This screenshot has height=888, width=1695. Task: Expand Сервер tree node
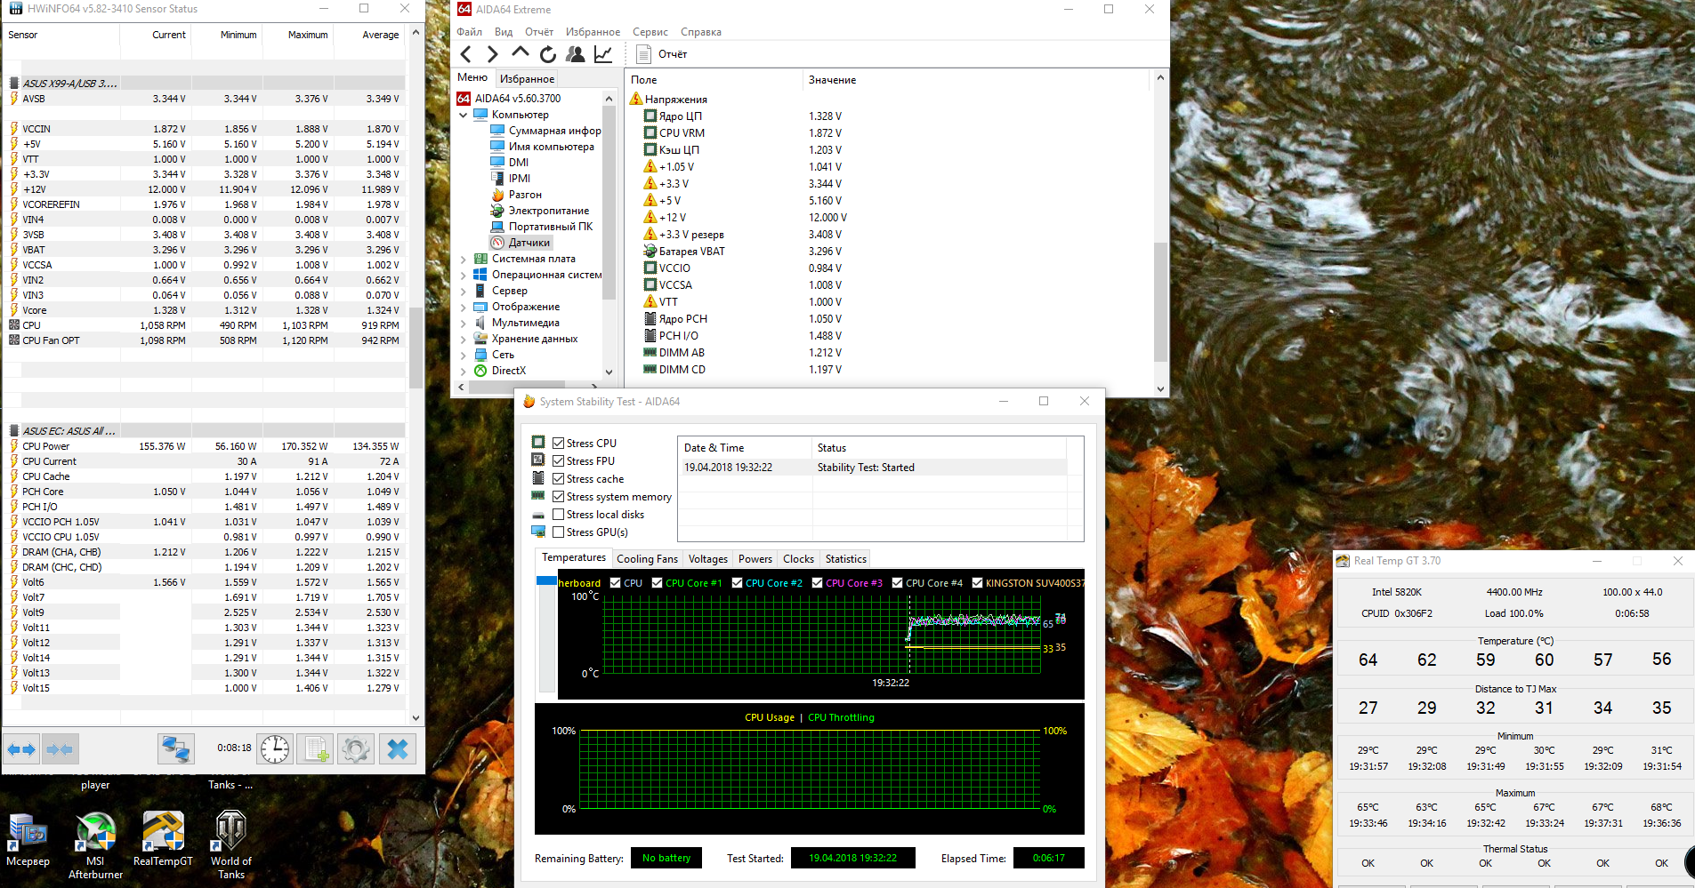pos(463,291)
